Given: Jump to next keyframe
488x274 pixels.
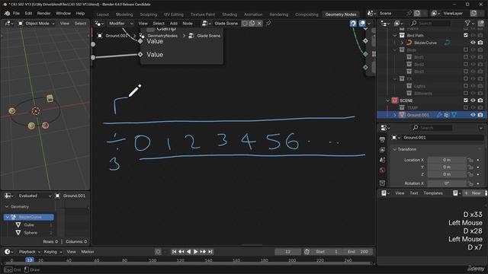Looking at the screenshot, I should pos(203,252).
